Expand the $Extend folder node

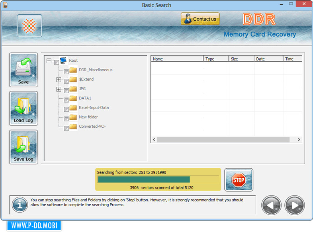[59, 80]
